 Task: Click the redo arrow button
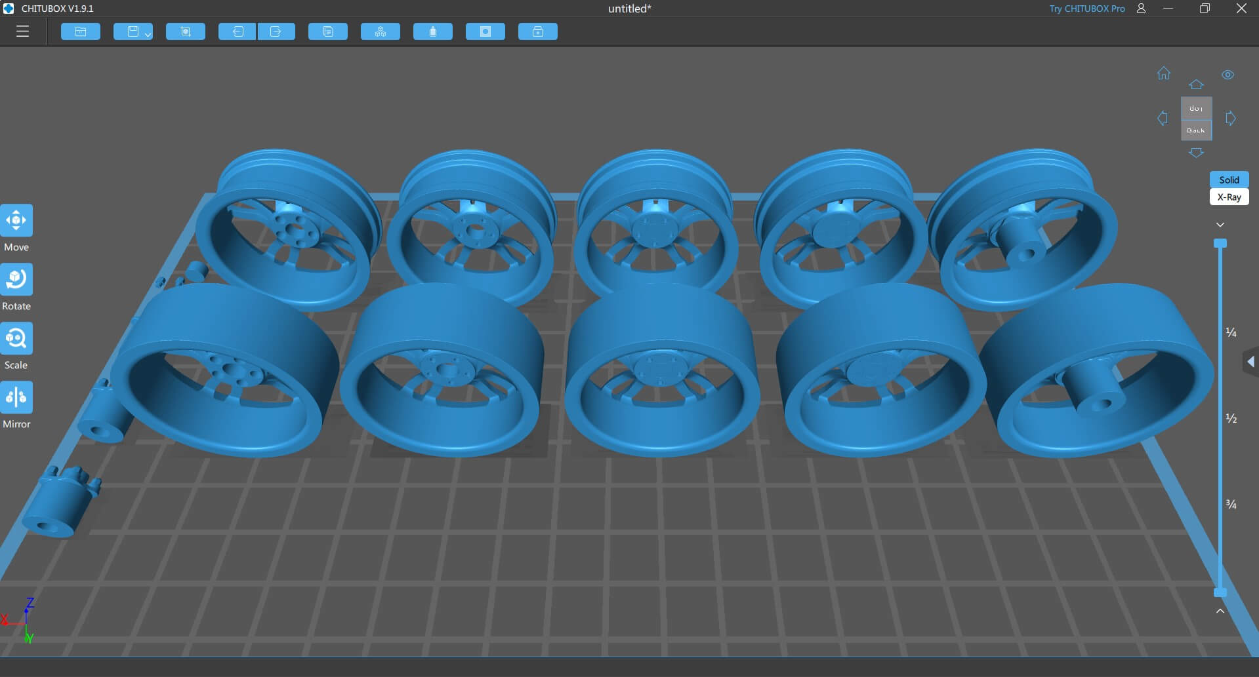pyautogui.click(x=276, y=31)
